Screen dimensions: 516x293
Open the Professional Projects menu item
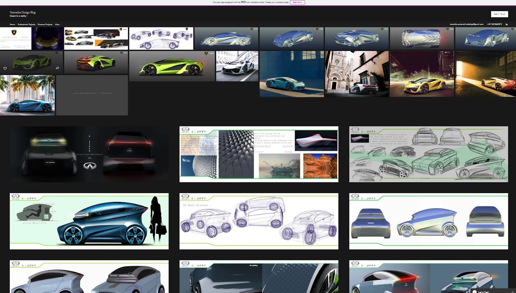tap(26, 24)
